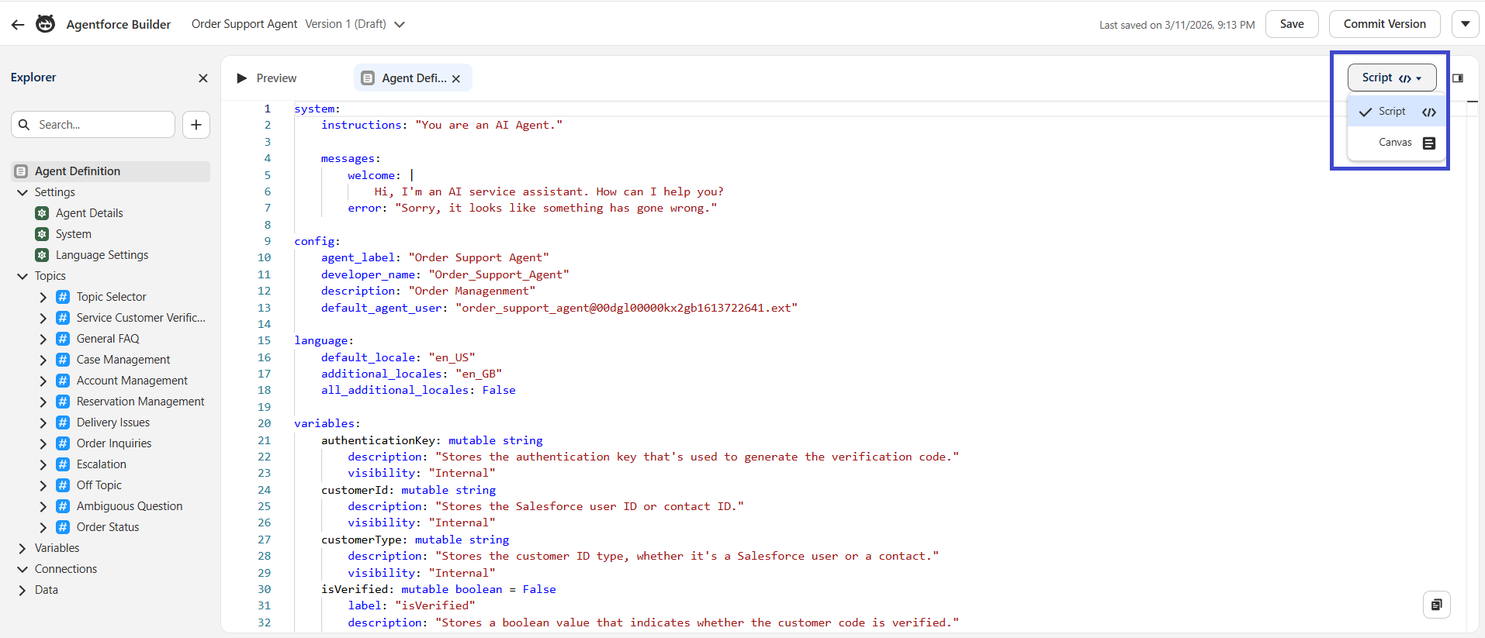1485x638 pixels.
Task: Click the Preview play icon
Action: pyautogui.click(x=241, y=78)
